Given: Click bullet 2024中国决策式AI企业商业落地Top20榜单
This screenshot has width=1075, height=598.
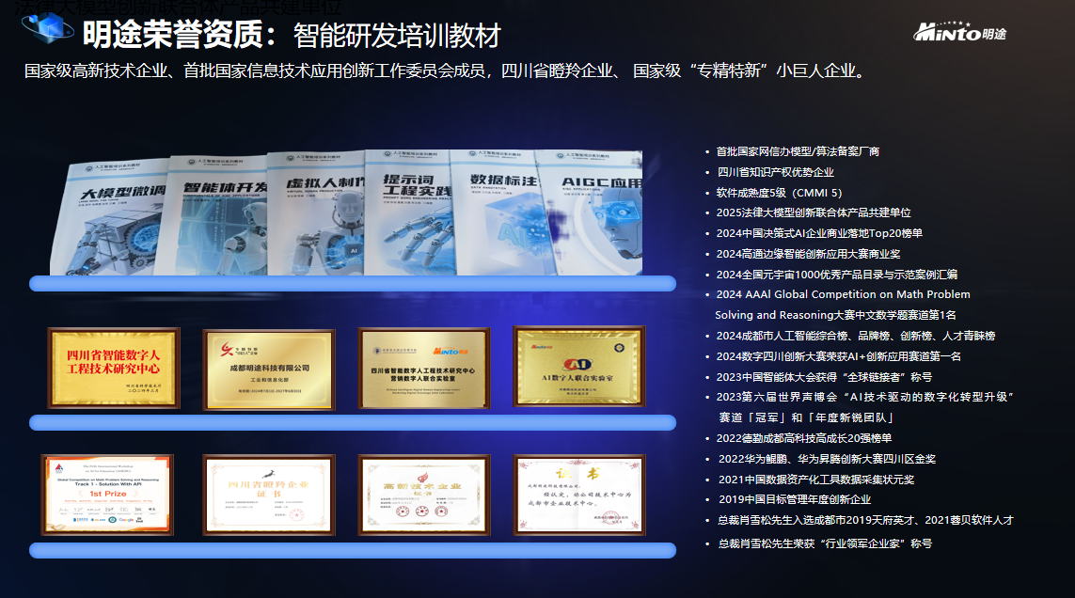Looking at the screenshot, I should coord(819,233).
